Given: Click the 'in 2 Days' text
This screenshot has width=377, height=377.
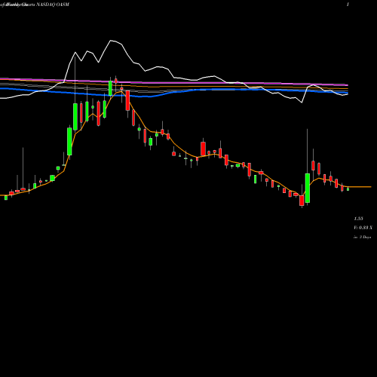Looking at the screenshot, I should point(362,237).
